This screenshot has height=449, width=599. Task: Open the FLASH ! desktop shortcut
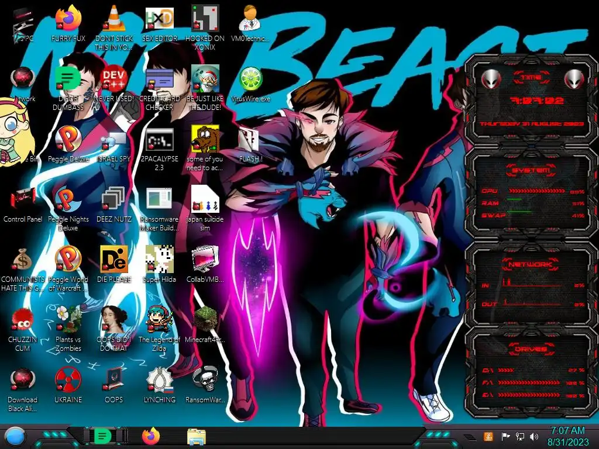point(250,139)
